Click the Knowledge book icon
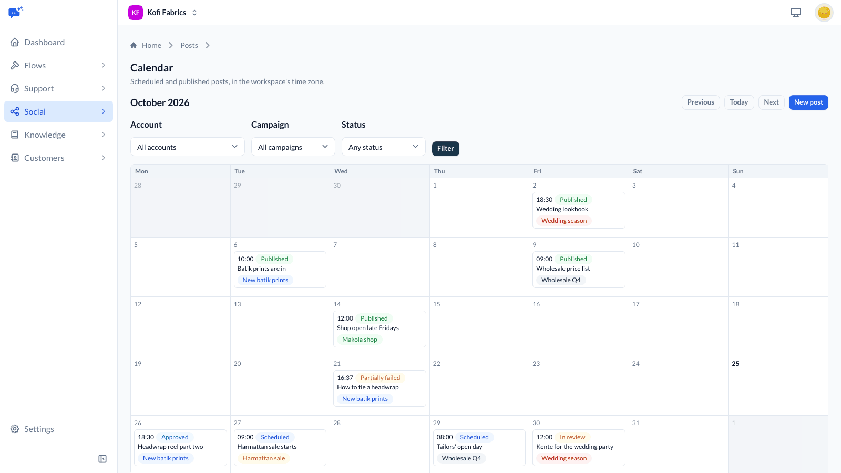 point(15,135)
